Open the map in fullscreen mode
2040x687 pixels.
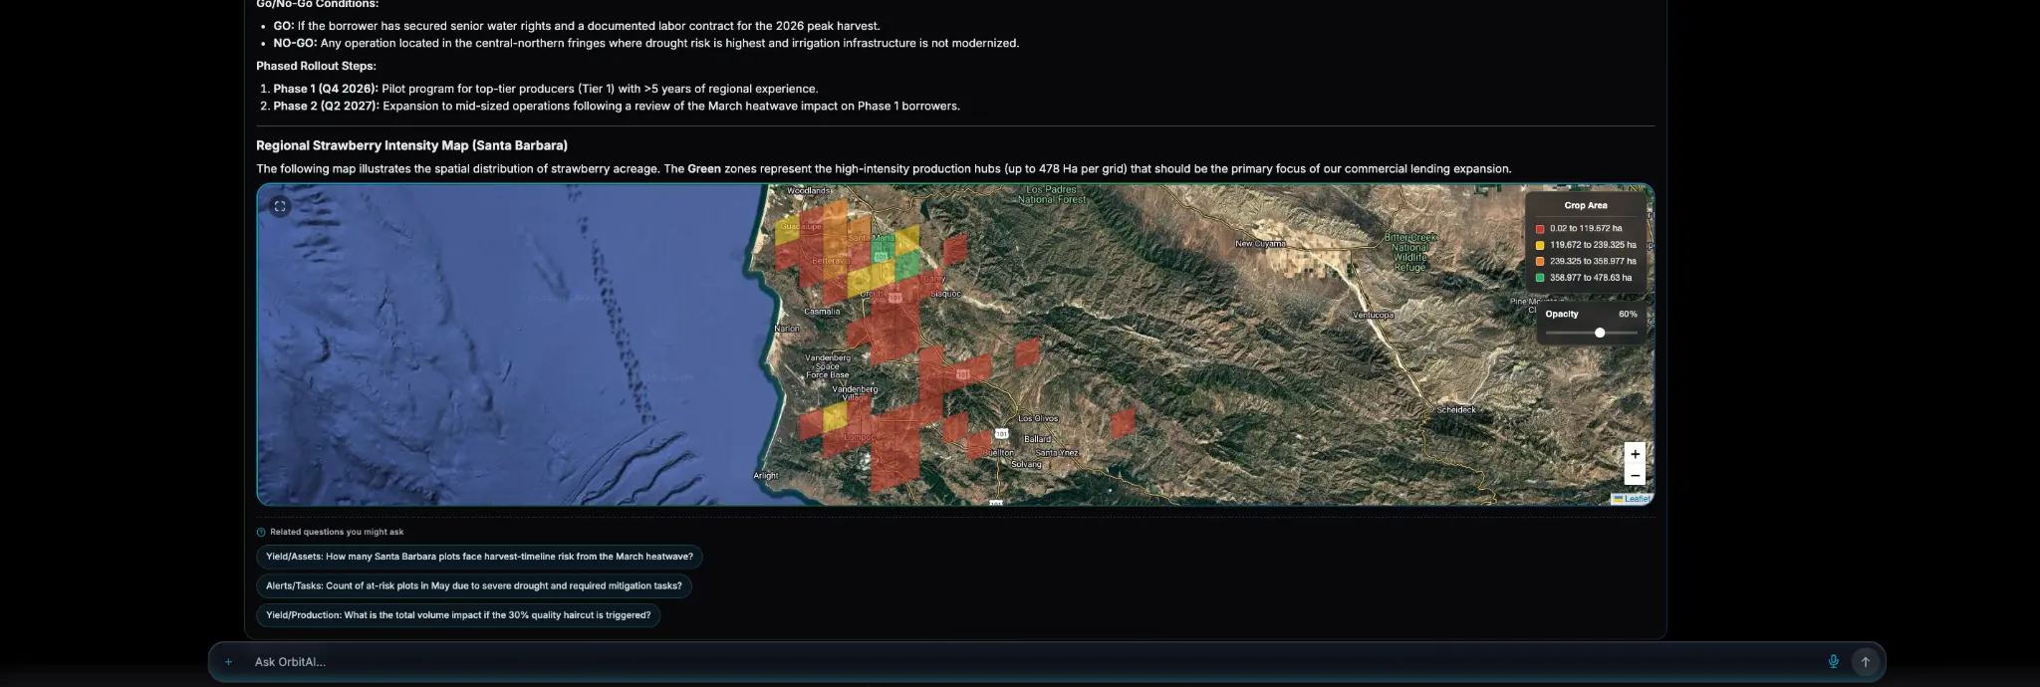pos(280,206)
